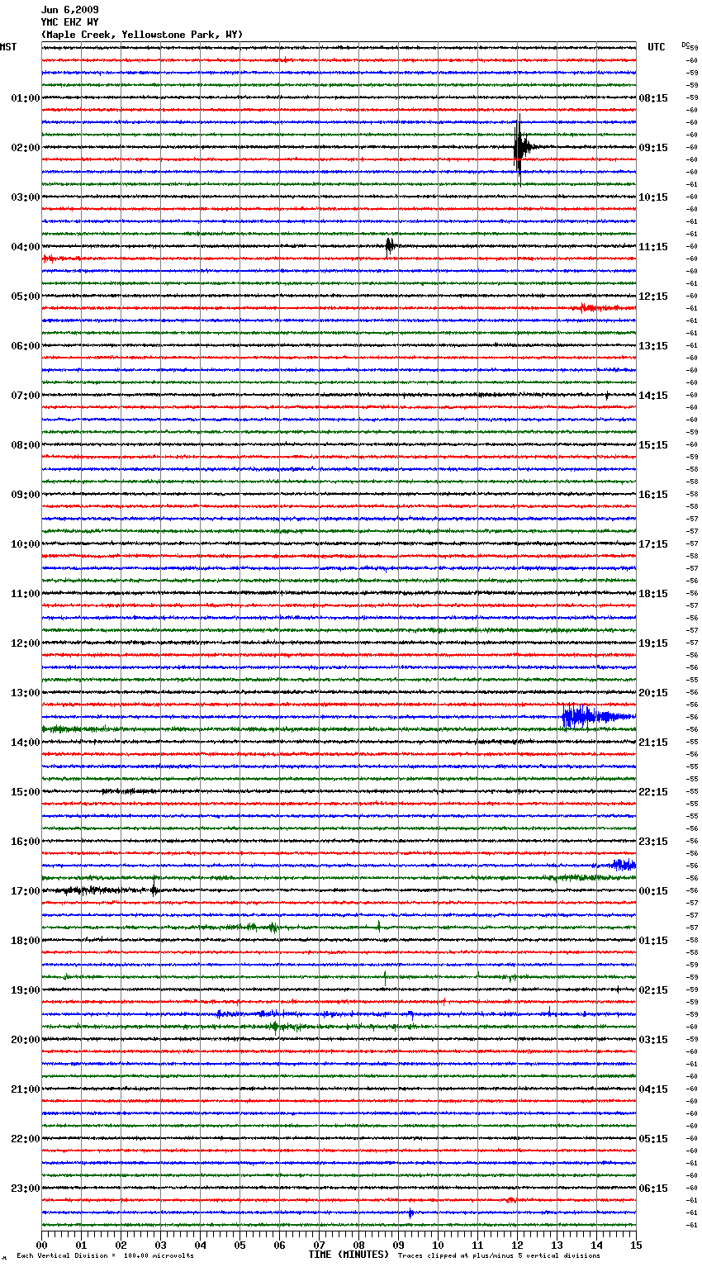
Task: Select the 05:00 MST time label
Action: [x=26, y=297]
